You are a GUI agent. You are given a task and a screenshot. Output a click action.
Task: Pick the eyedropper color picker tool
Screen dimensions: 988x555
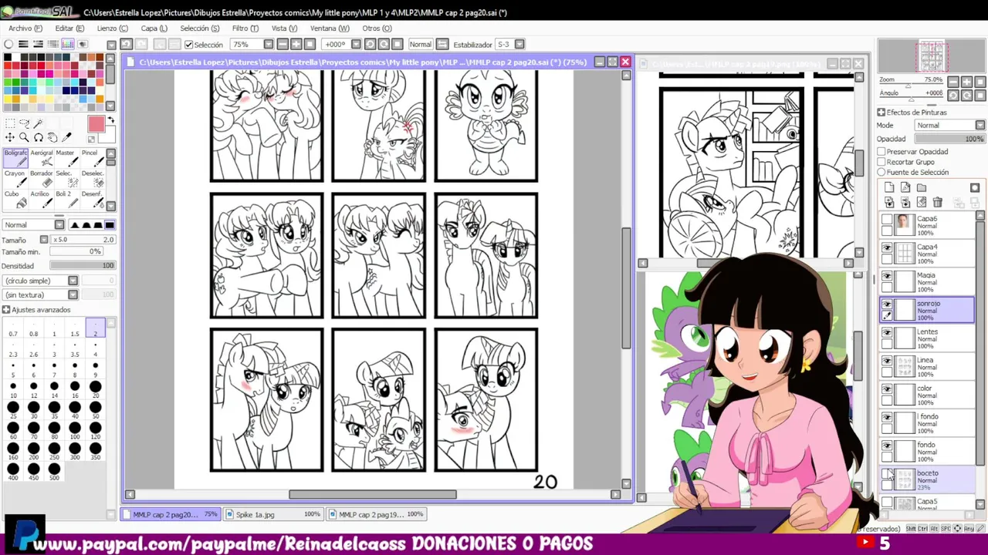67,137
